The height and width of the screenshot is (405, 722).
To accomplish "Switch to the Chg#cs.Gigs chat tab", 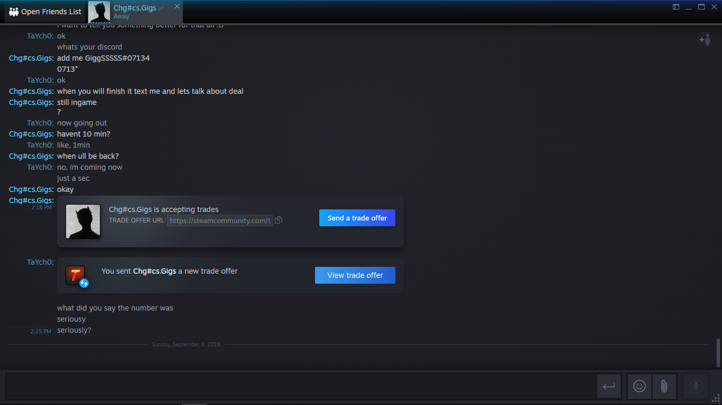I will point(135,12).
